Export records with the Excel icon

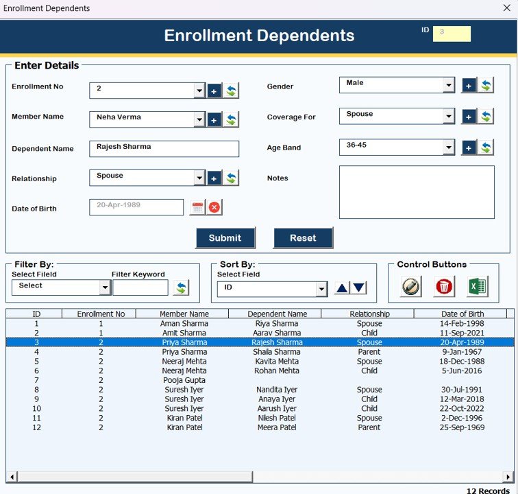click(x=478, y=286)
